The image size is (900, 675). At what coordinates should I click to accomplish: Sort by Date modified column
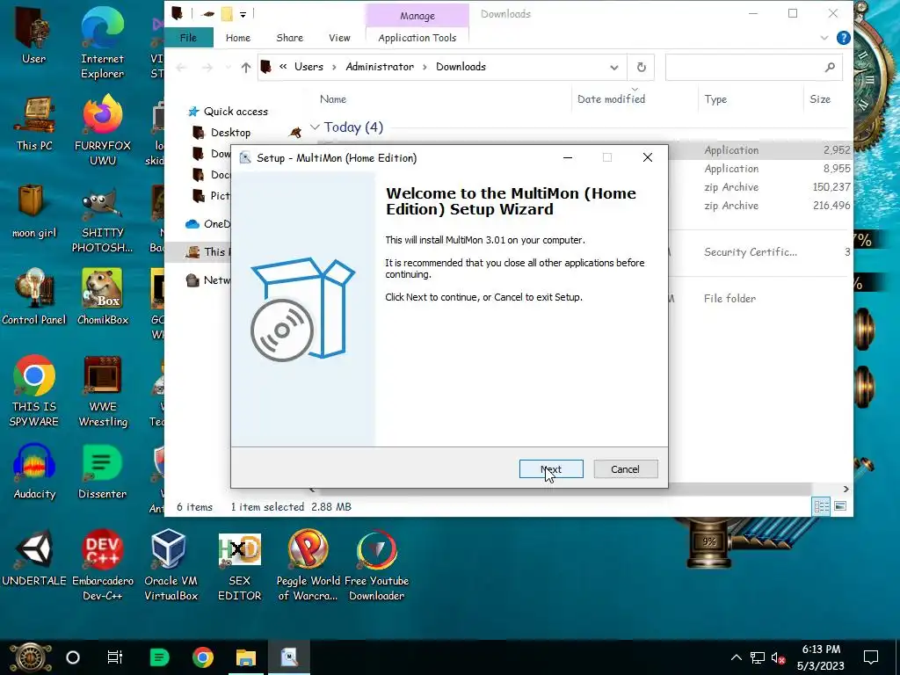click(x=612, y=98)
